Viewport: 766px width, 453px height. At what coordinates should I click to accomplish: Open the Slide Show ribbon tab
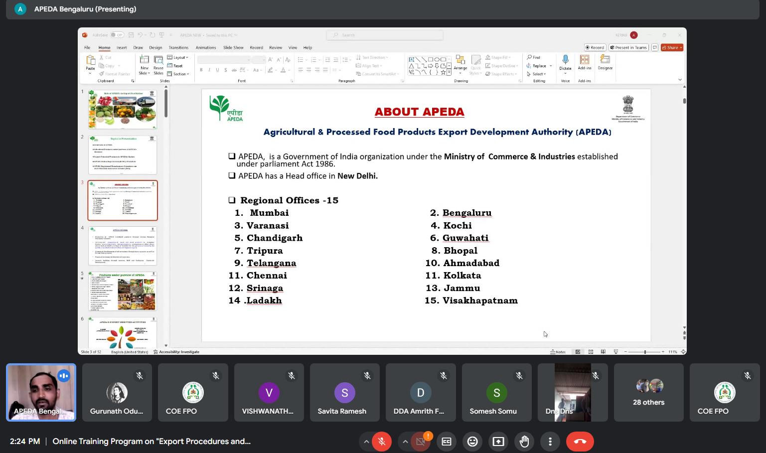click(233, 48)
